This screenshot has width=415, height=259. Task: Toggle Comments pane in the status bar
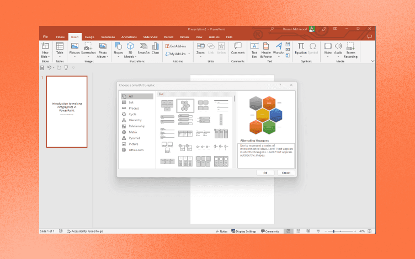(x=270, y=231)
